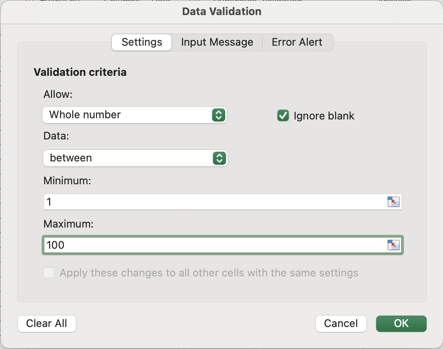Open the Maximum cell range selector icon
Image resolution: width=443 pixels, height=349 pixels.
[393, 245]
